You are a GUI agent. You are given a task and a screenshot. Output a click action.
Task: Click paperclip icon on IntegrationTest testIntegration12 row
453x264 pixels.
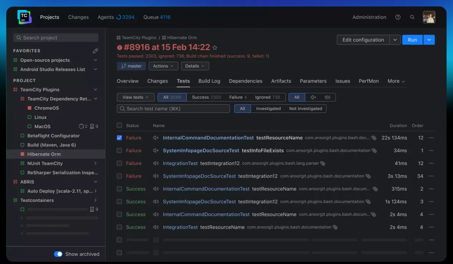click(322, 163)
